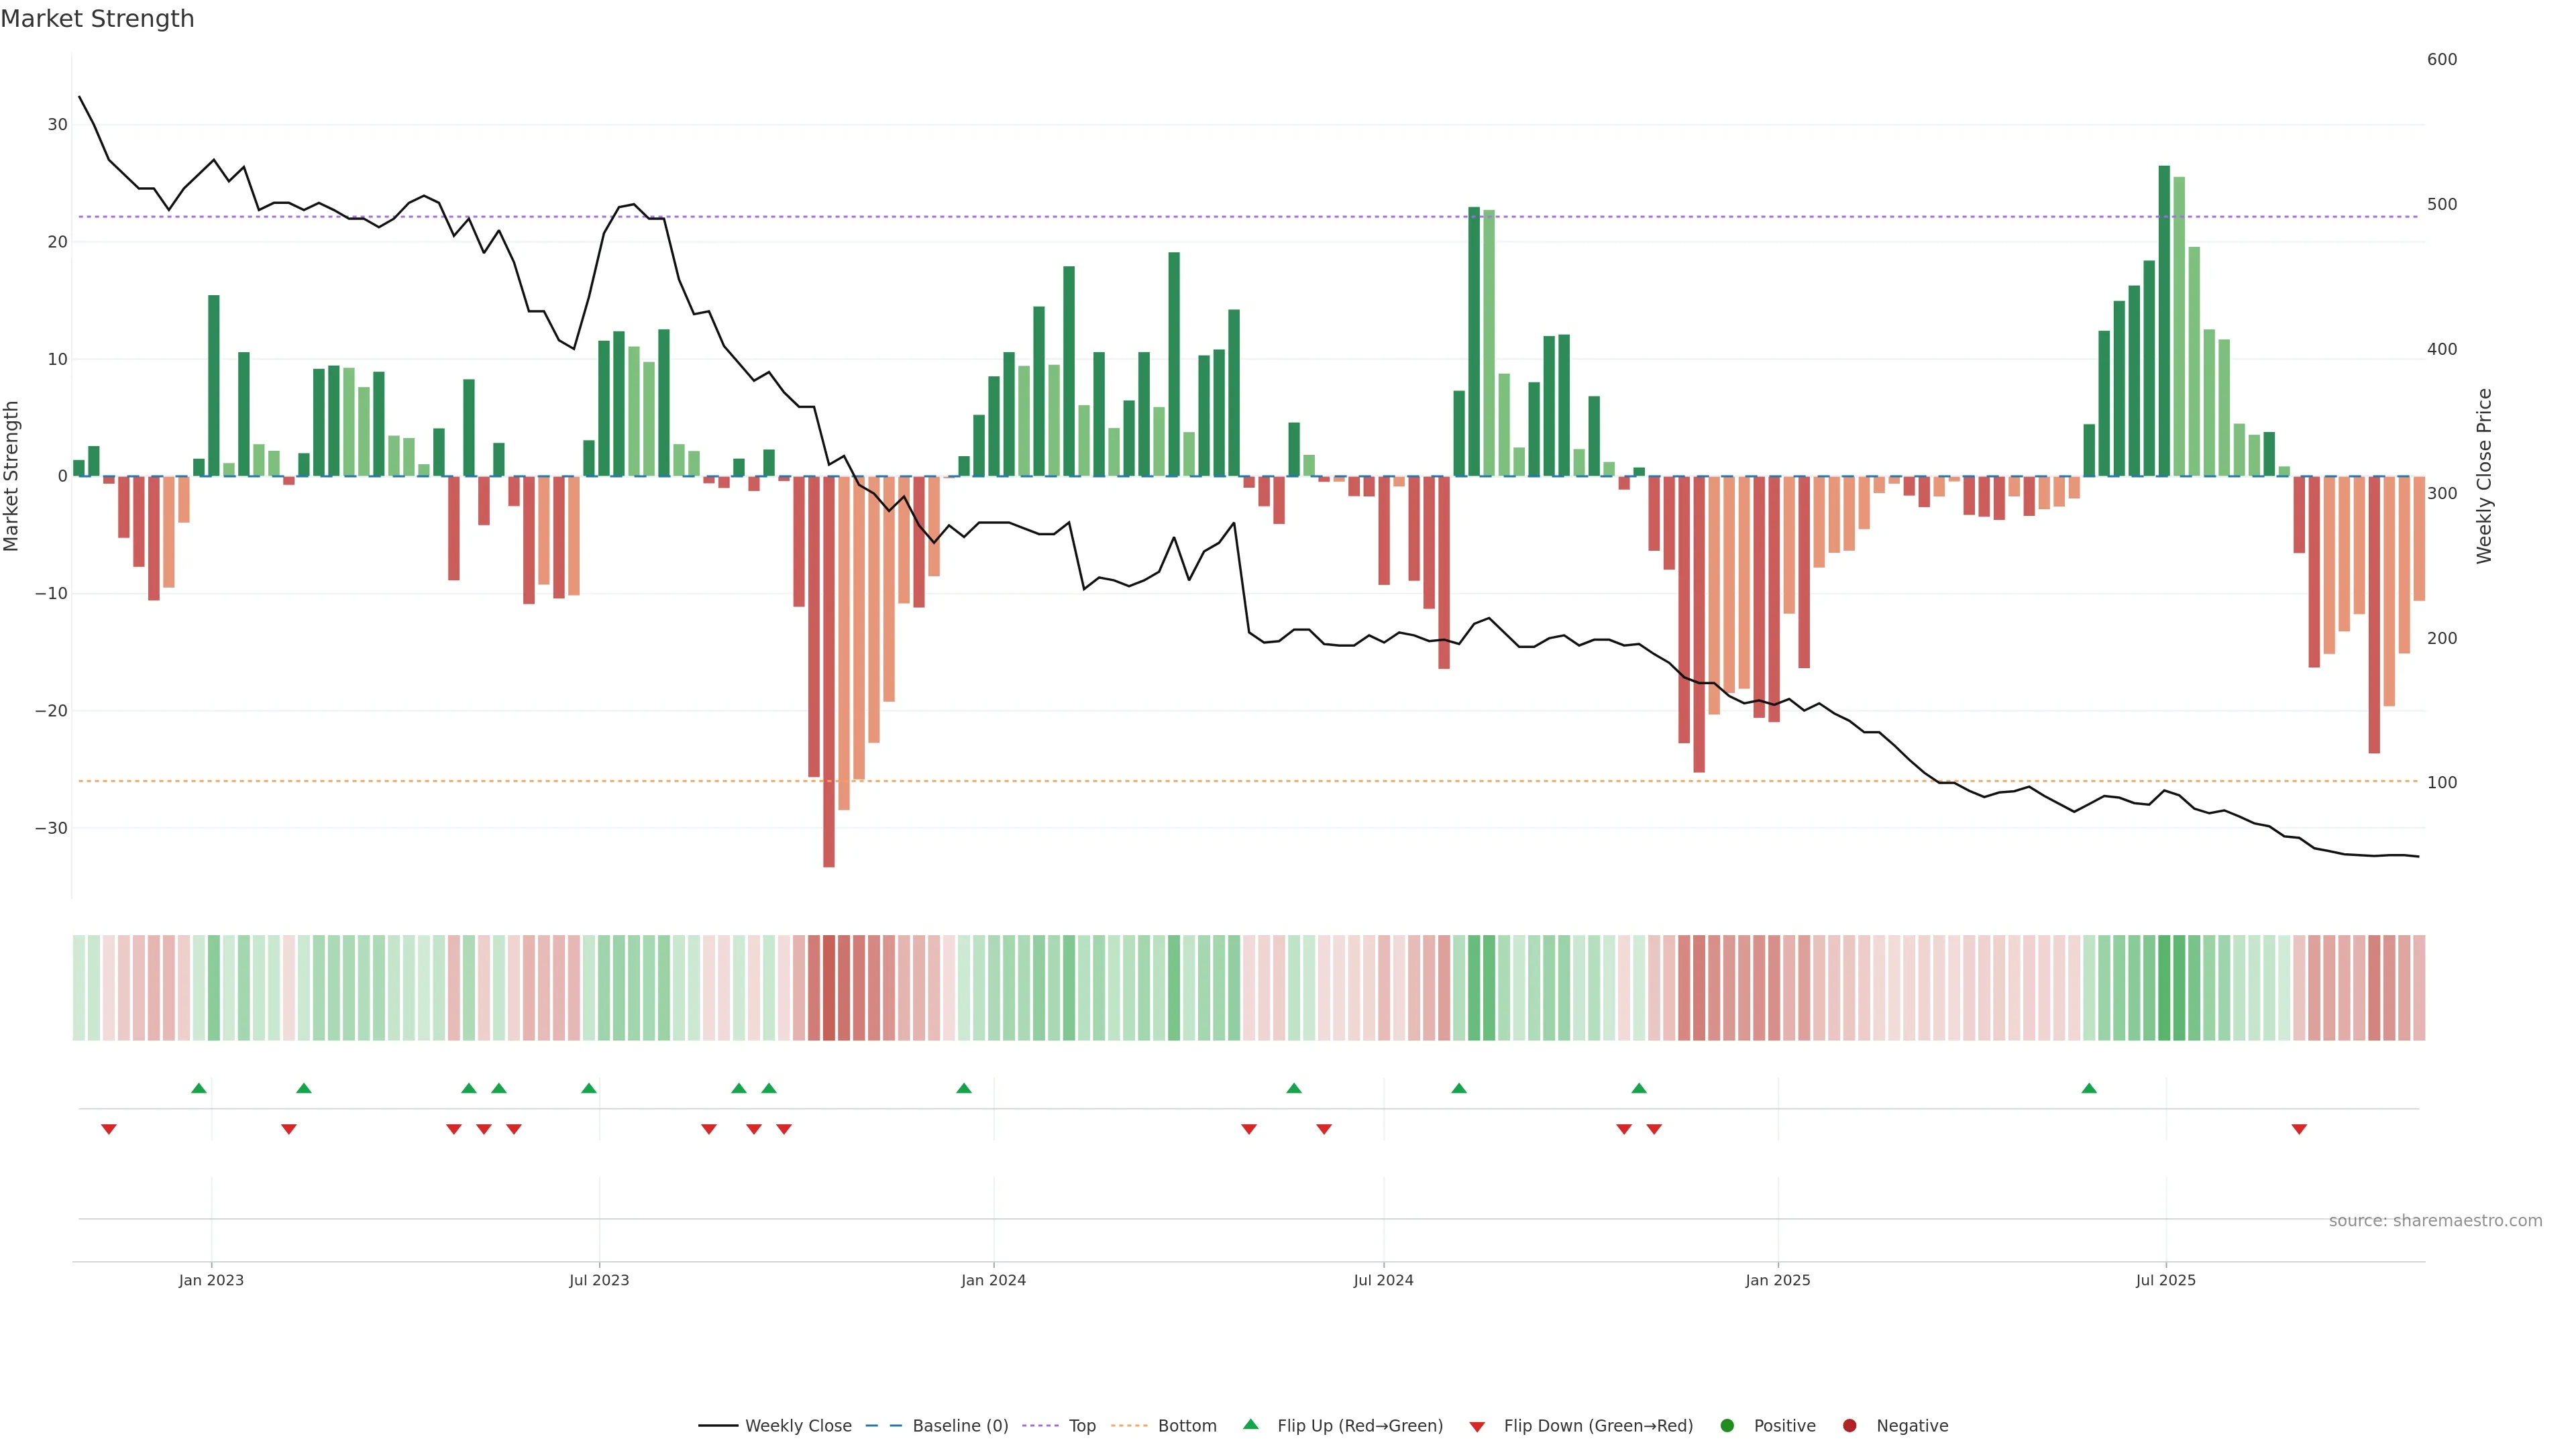
Task: Click Flip Down red triangle legend icon
Action: pyautogui.click(x=1477, y=1426)
